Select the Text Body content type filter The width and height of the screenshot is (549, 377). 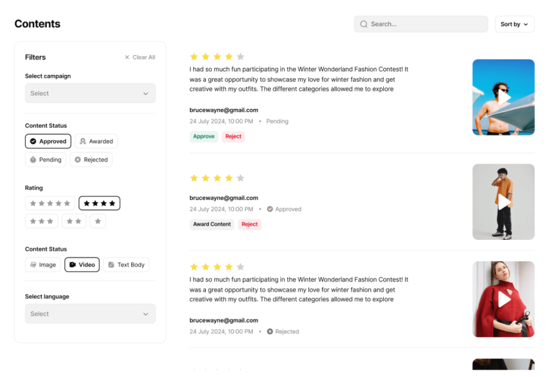pyautogui.click(x=126, y=265)
